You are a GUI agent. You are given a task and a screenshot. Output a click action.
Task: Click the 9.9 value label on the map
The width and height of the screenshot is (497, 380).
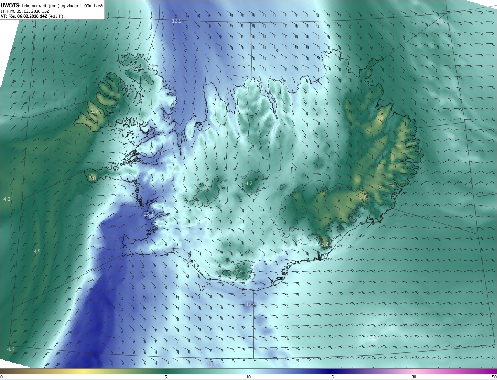[x=373, y=339]
